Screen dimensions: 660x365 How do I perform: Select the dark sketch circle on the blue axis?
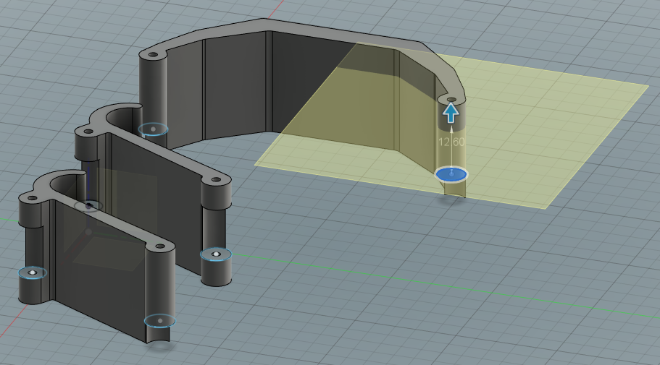tap(88, 206)
